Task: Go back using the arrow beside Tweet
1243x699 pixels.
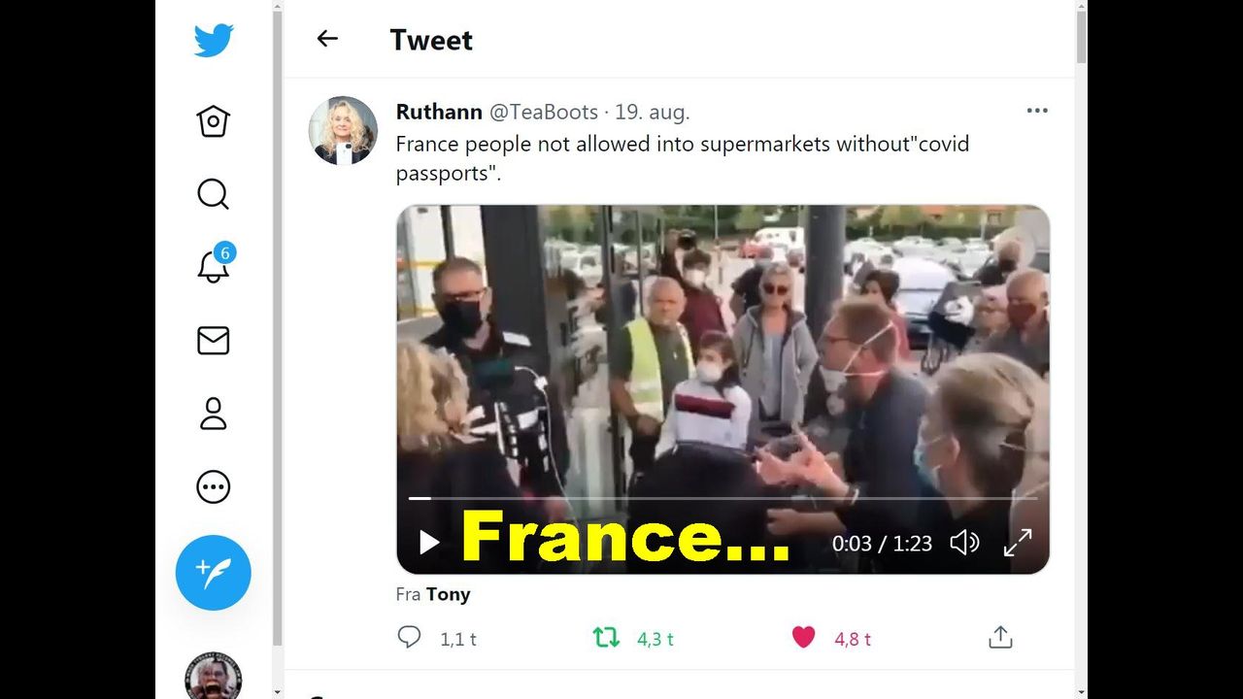Action: pos(327,39)
